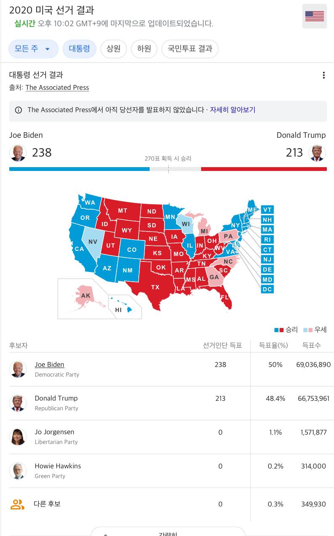Open The Associated Press source link
The image size is (334, 536).
57,88
